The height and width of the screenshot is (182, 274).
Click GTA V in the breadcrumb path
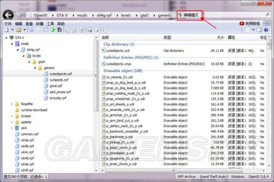pos(62,15)
